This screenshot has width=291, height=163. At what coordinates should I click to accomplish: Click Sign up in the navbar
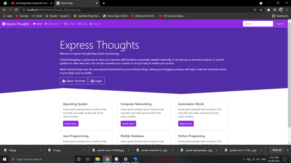coord(95,24)
